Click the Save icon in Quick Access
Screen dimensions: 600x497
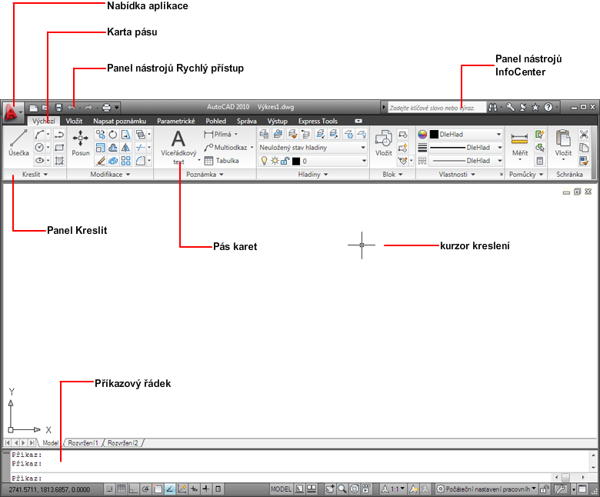point(58,108)
